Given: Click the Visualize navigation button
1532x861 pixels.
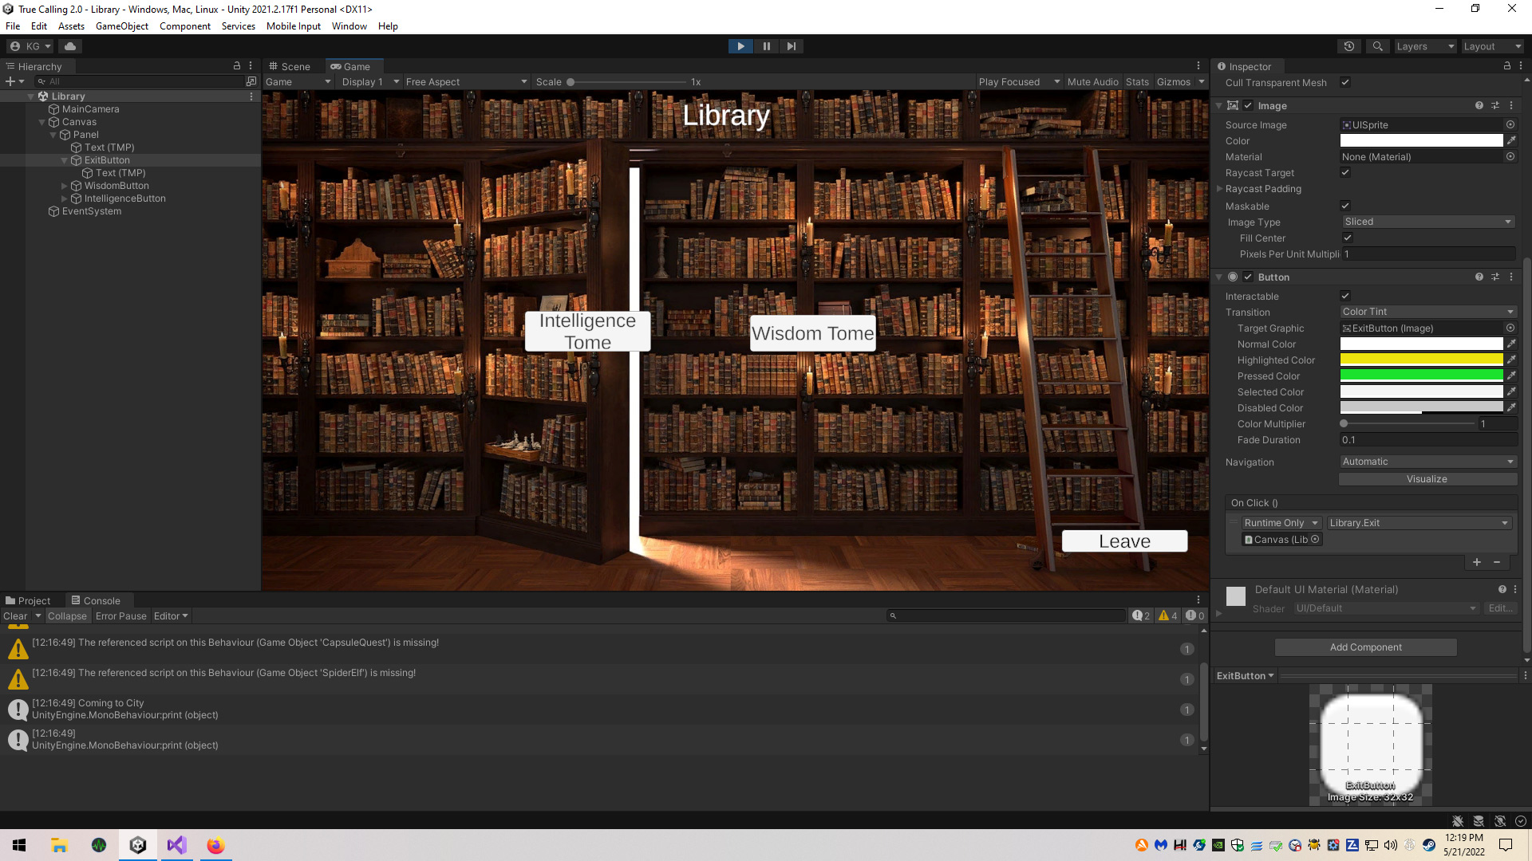Looking at the screenshot, I should coord(1427,479).
